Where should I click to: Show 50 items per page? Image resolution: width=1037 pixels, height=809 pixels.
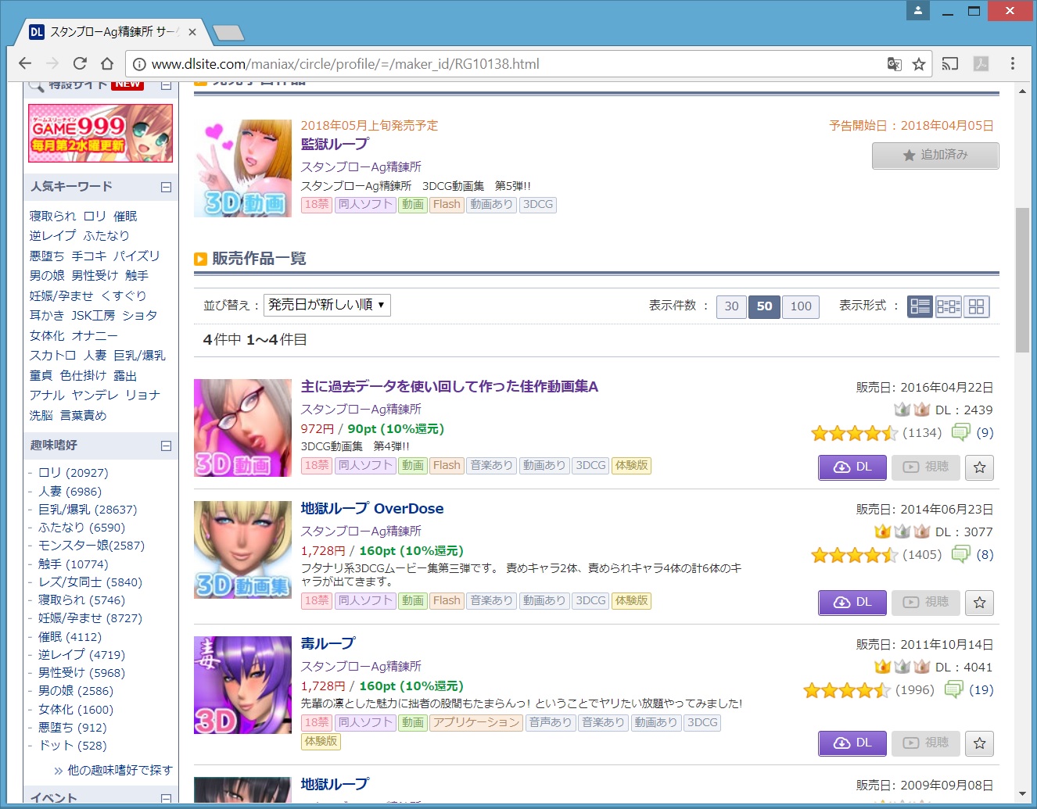pyautogui.click(x=764, y=306)
